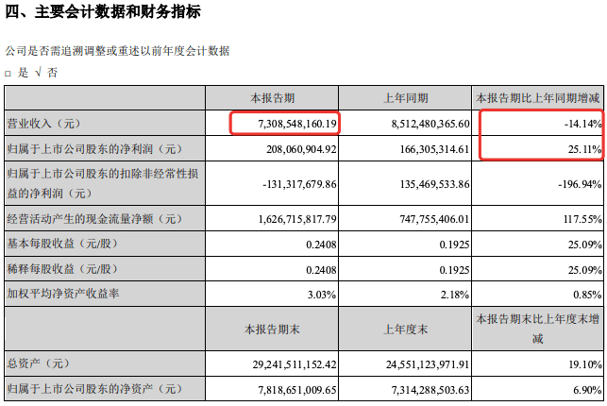
Task: Select value 24,551,123,971.91
Action: [x=428, y=364]
